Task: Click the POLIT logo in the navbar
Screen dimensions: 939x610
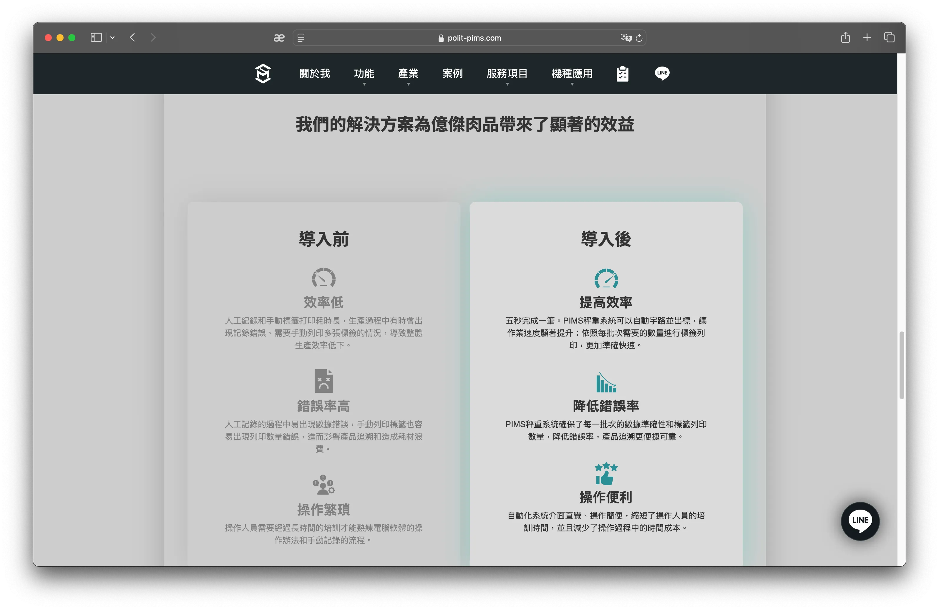Action: tap(263, 73)
